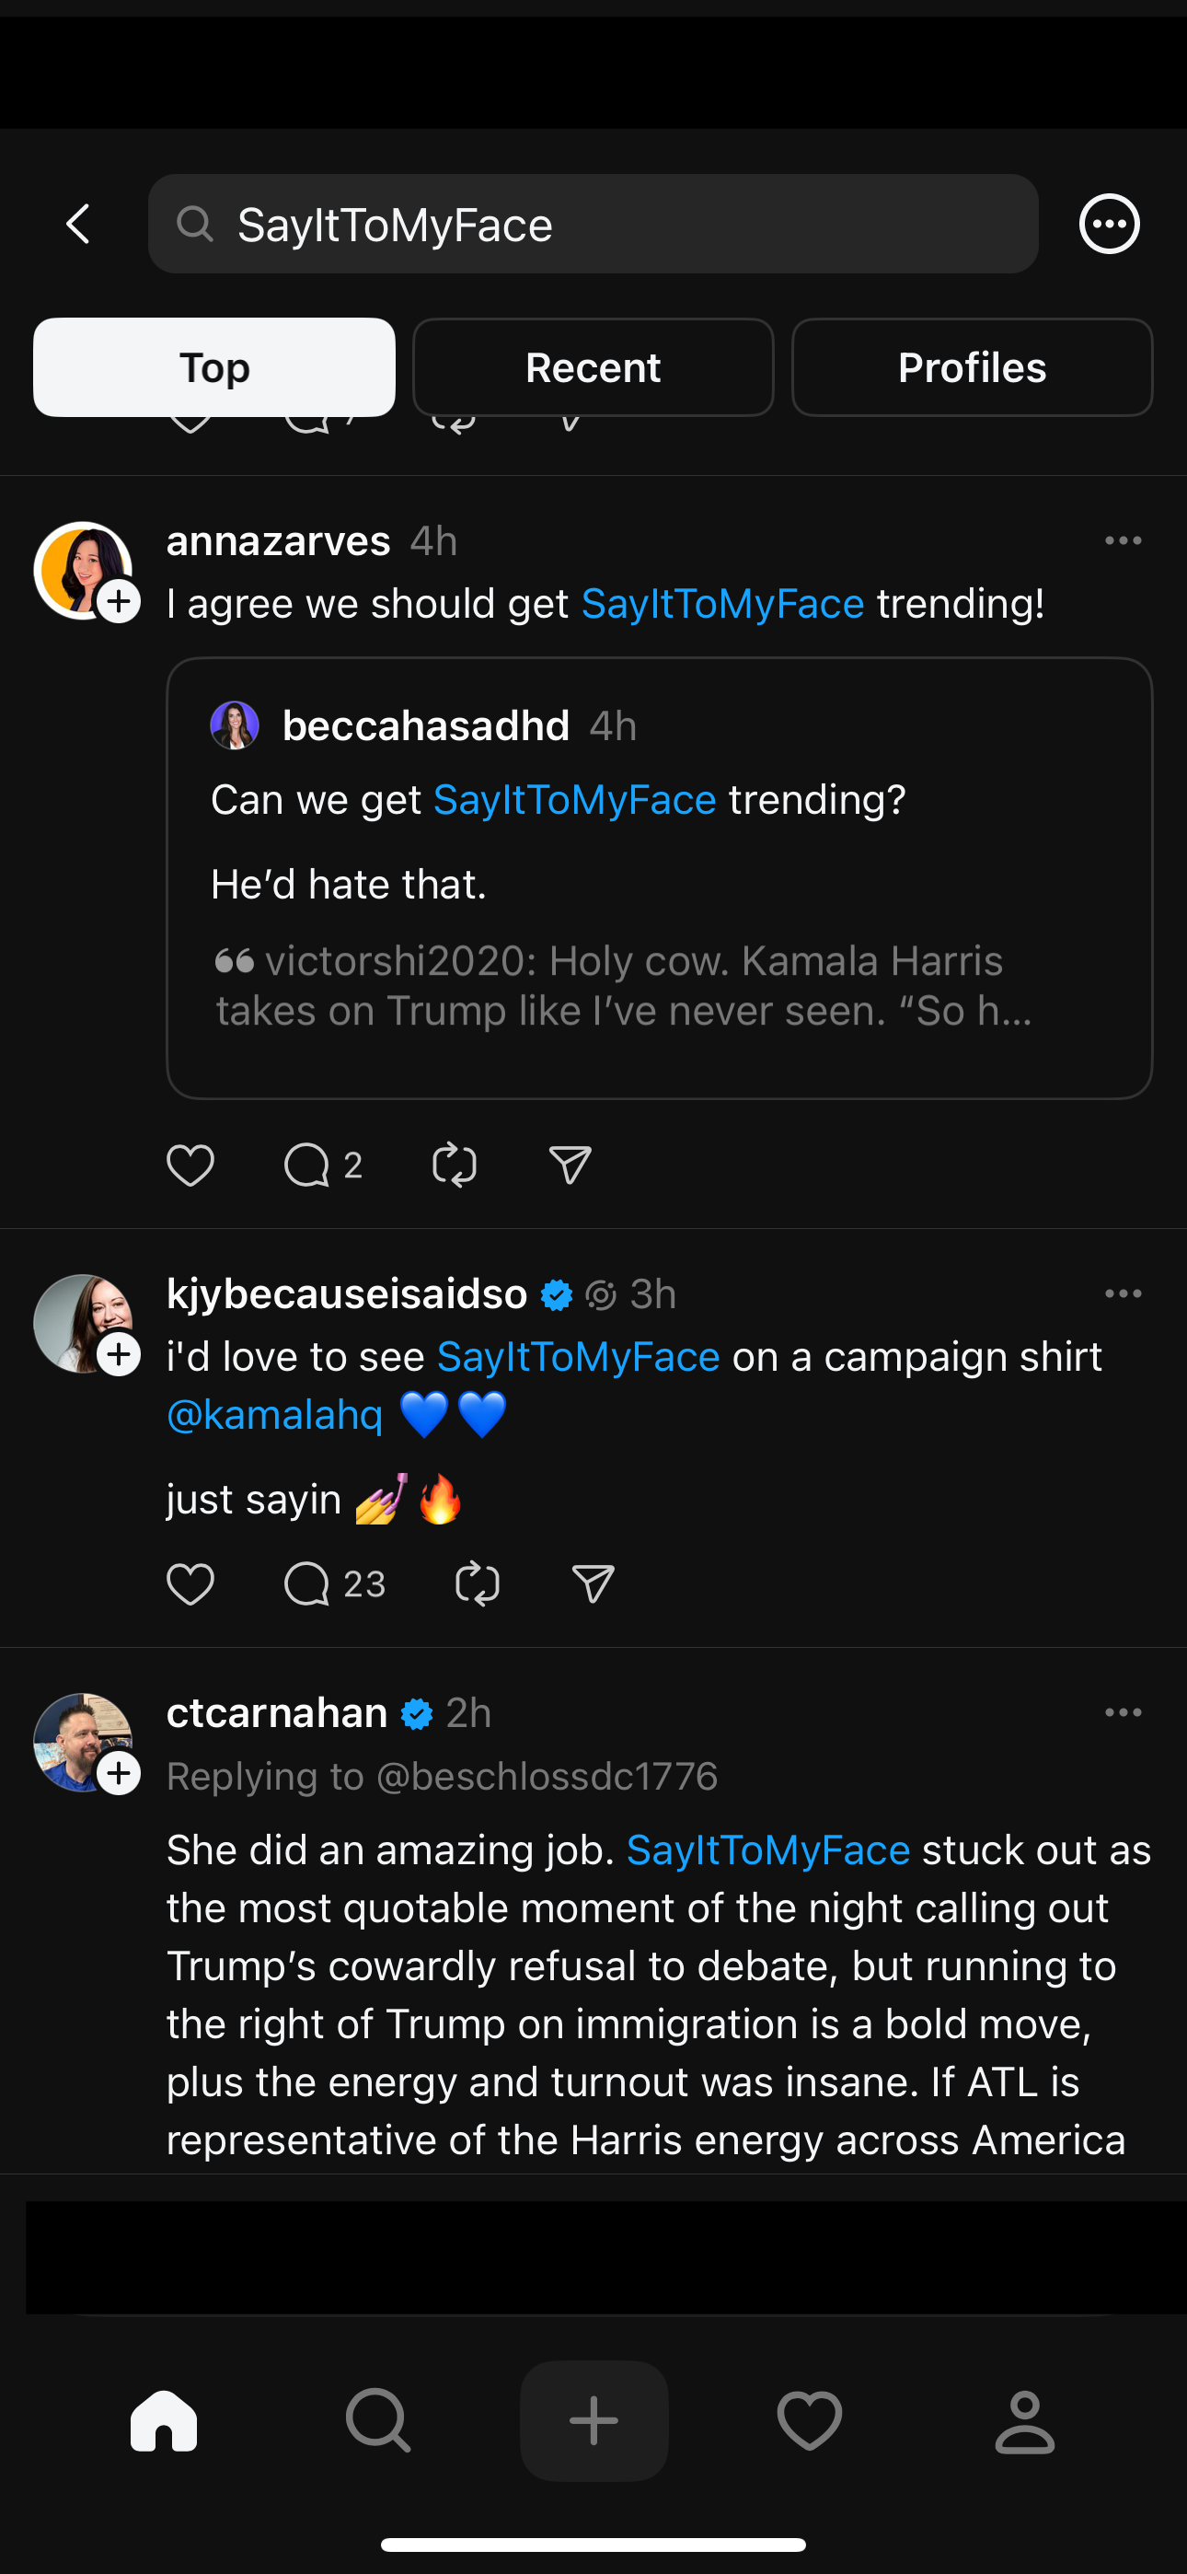Screen dimensions: 1187x2574
Task: Open the @kamalahq mention link
Action: click(275, 1415)
